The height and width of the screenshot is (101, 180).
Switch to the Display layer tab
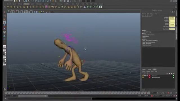click(x=144, y=69)
